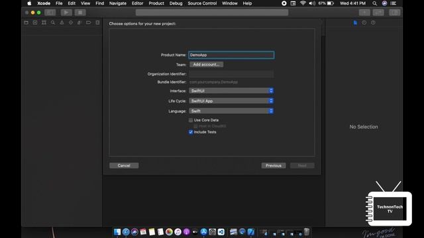Select the Quick Help inspector icon

[373, 22]
